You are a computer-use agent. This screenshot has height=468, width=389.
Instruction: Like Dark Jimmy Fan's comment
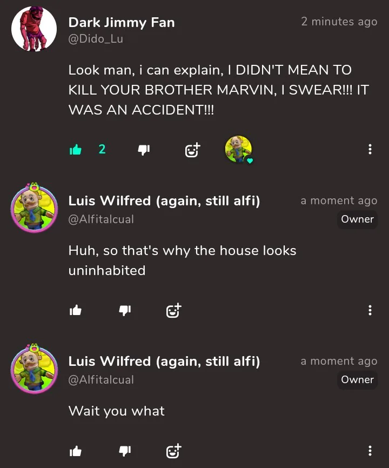(x=76, y=150)
